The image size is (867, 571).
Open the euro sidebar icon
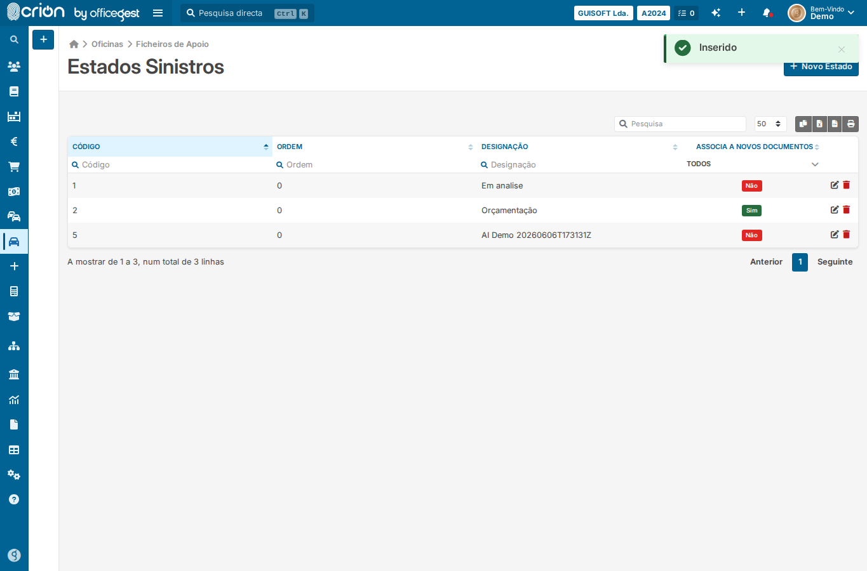14,141
